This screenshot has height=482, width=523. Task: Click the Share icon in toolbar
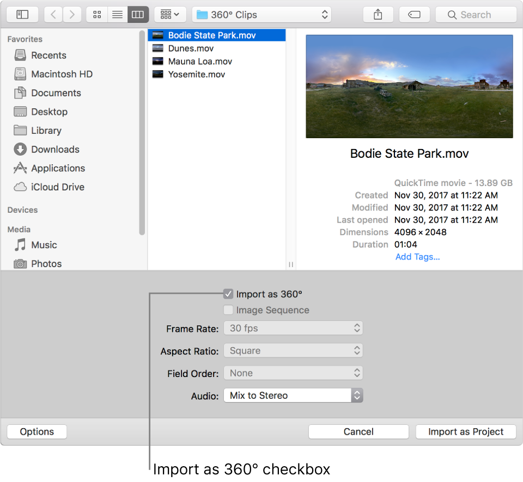pyautogui.click(x=378, y=15)
